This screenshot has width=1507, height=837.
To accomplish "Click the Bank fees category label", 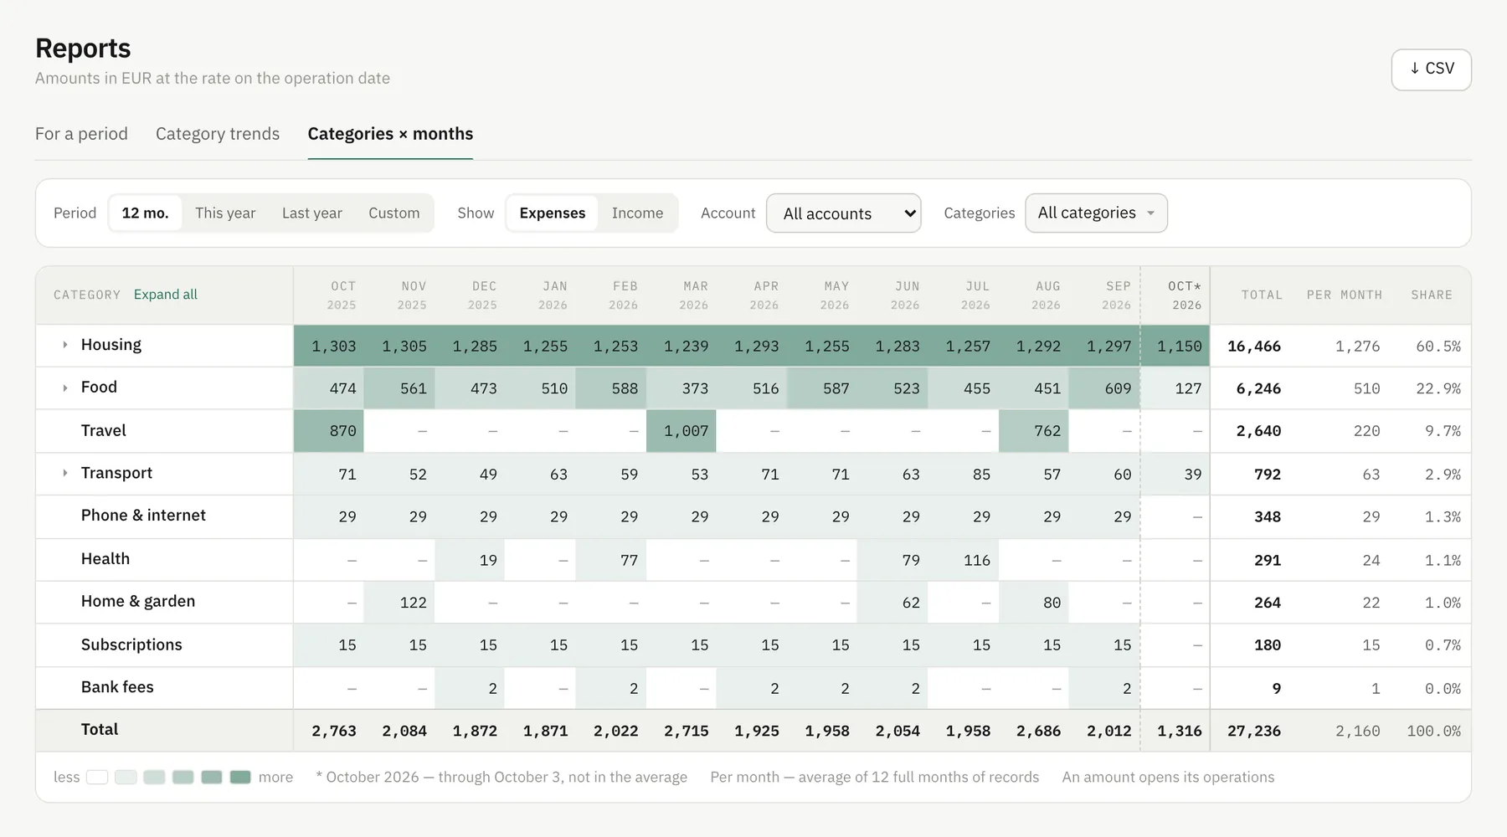I will click(x=117, y=687).
